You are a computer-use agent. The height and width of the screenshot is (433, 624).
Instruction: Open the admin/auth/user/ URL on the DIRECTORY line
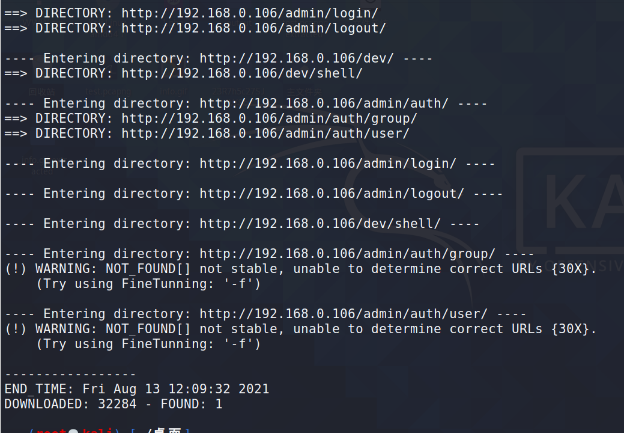pyautogui.click(x=265, y=134)
